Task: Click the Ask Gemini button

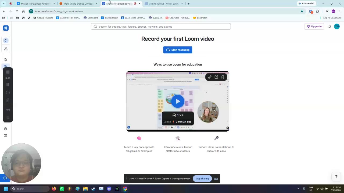Action: click(306, 4)
